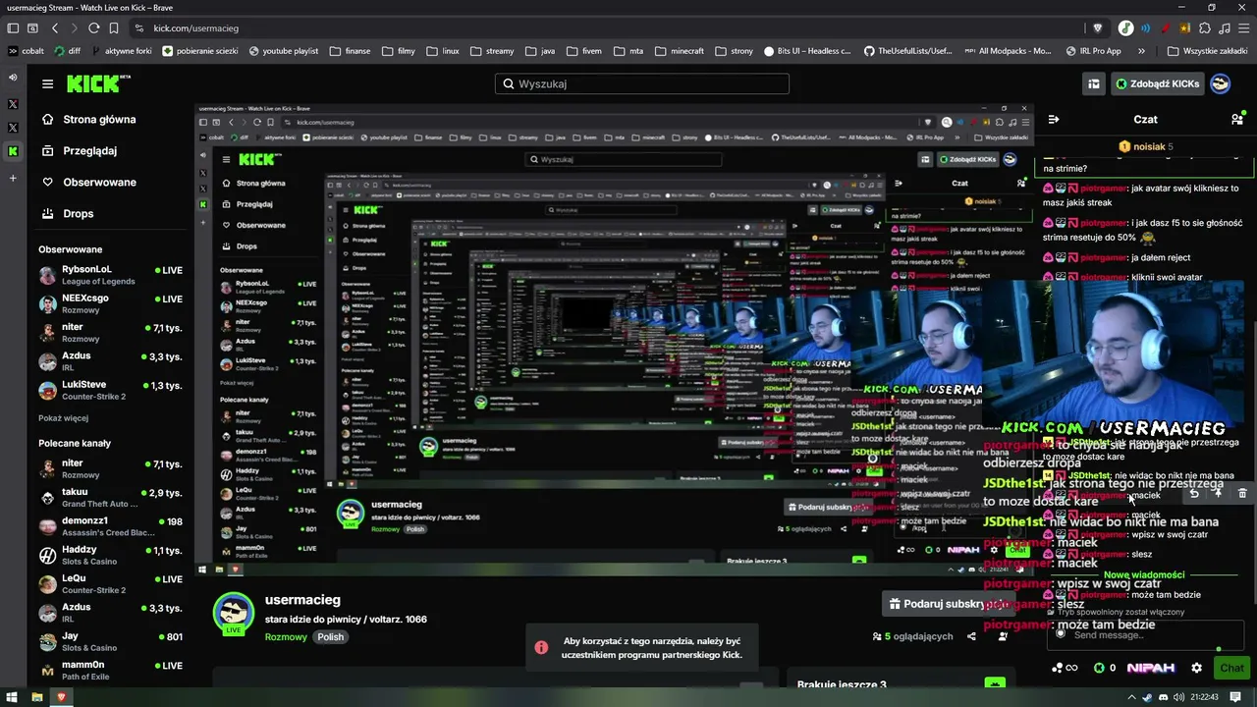
Task: Open the media control music note icon
Action: (1225, 27)
